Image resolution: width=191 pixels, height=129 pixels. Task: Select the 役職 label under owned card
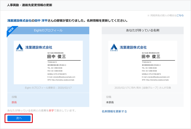[x=109, y=97]
